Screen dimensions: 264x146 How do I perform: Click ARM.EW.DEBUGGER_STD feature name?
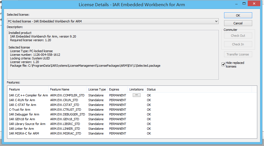pos(68,114)
